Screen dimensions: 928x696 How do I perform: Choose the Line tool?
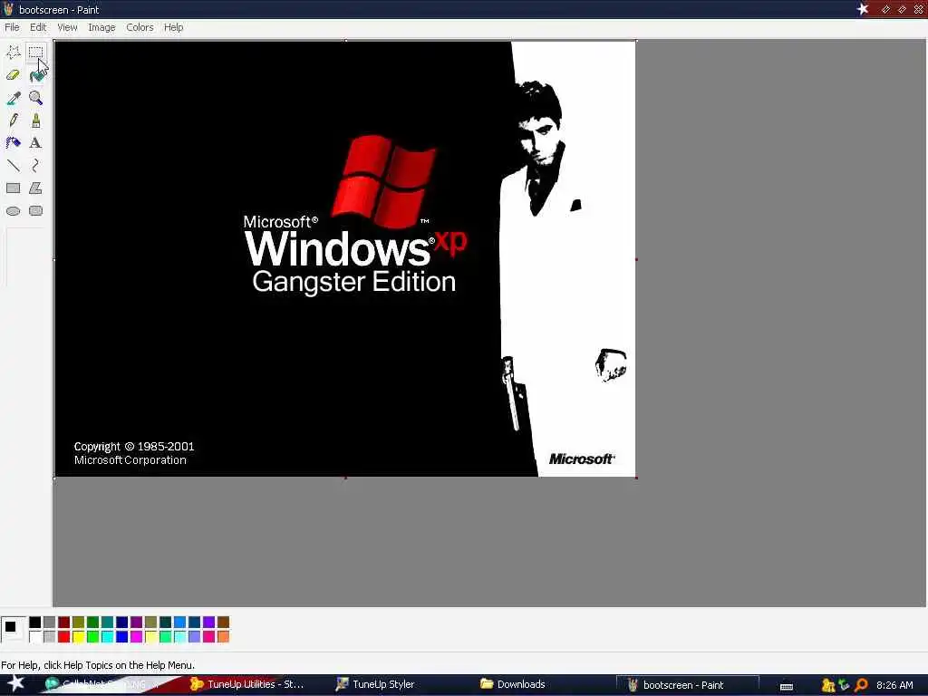[x=13, y=165]
